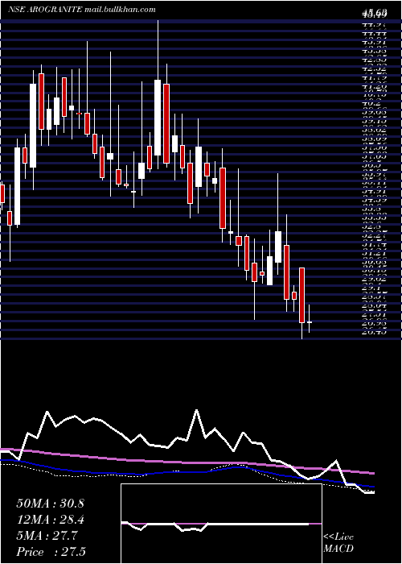Click the 29.1 price axis label
Viewport: 402px width, 564px height.
[x=371, y=288]
